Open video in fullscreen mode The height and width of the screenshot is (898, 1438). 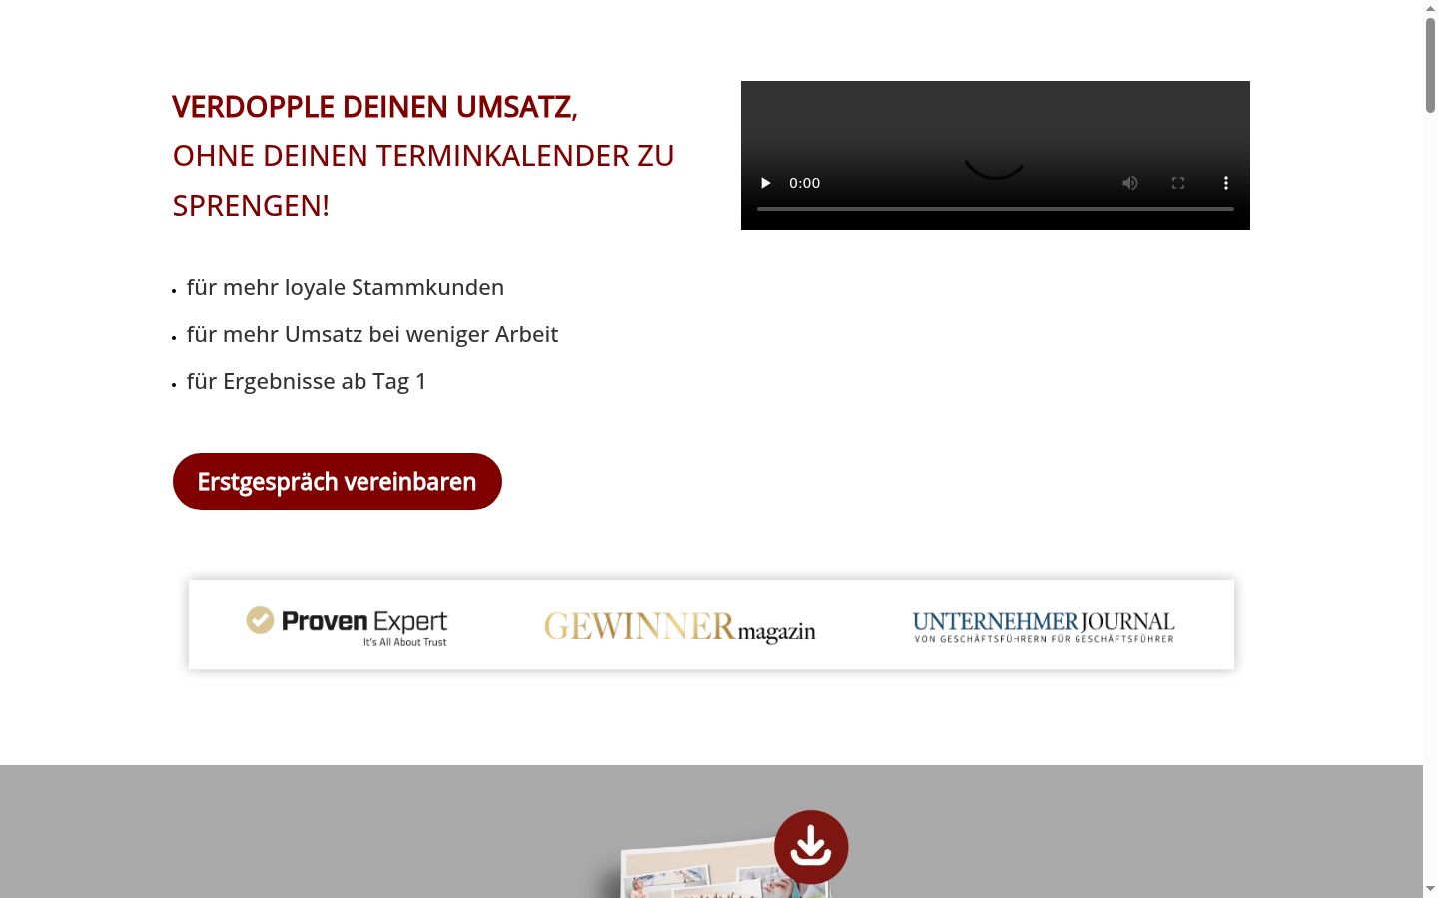(x=1178, y=183)
